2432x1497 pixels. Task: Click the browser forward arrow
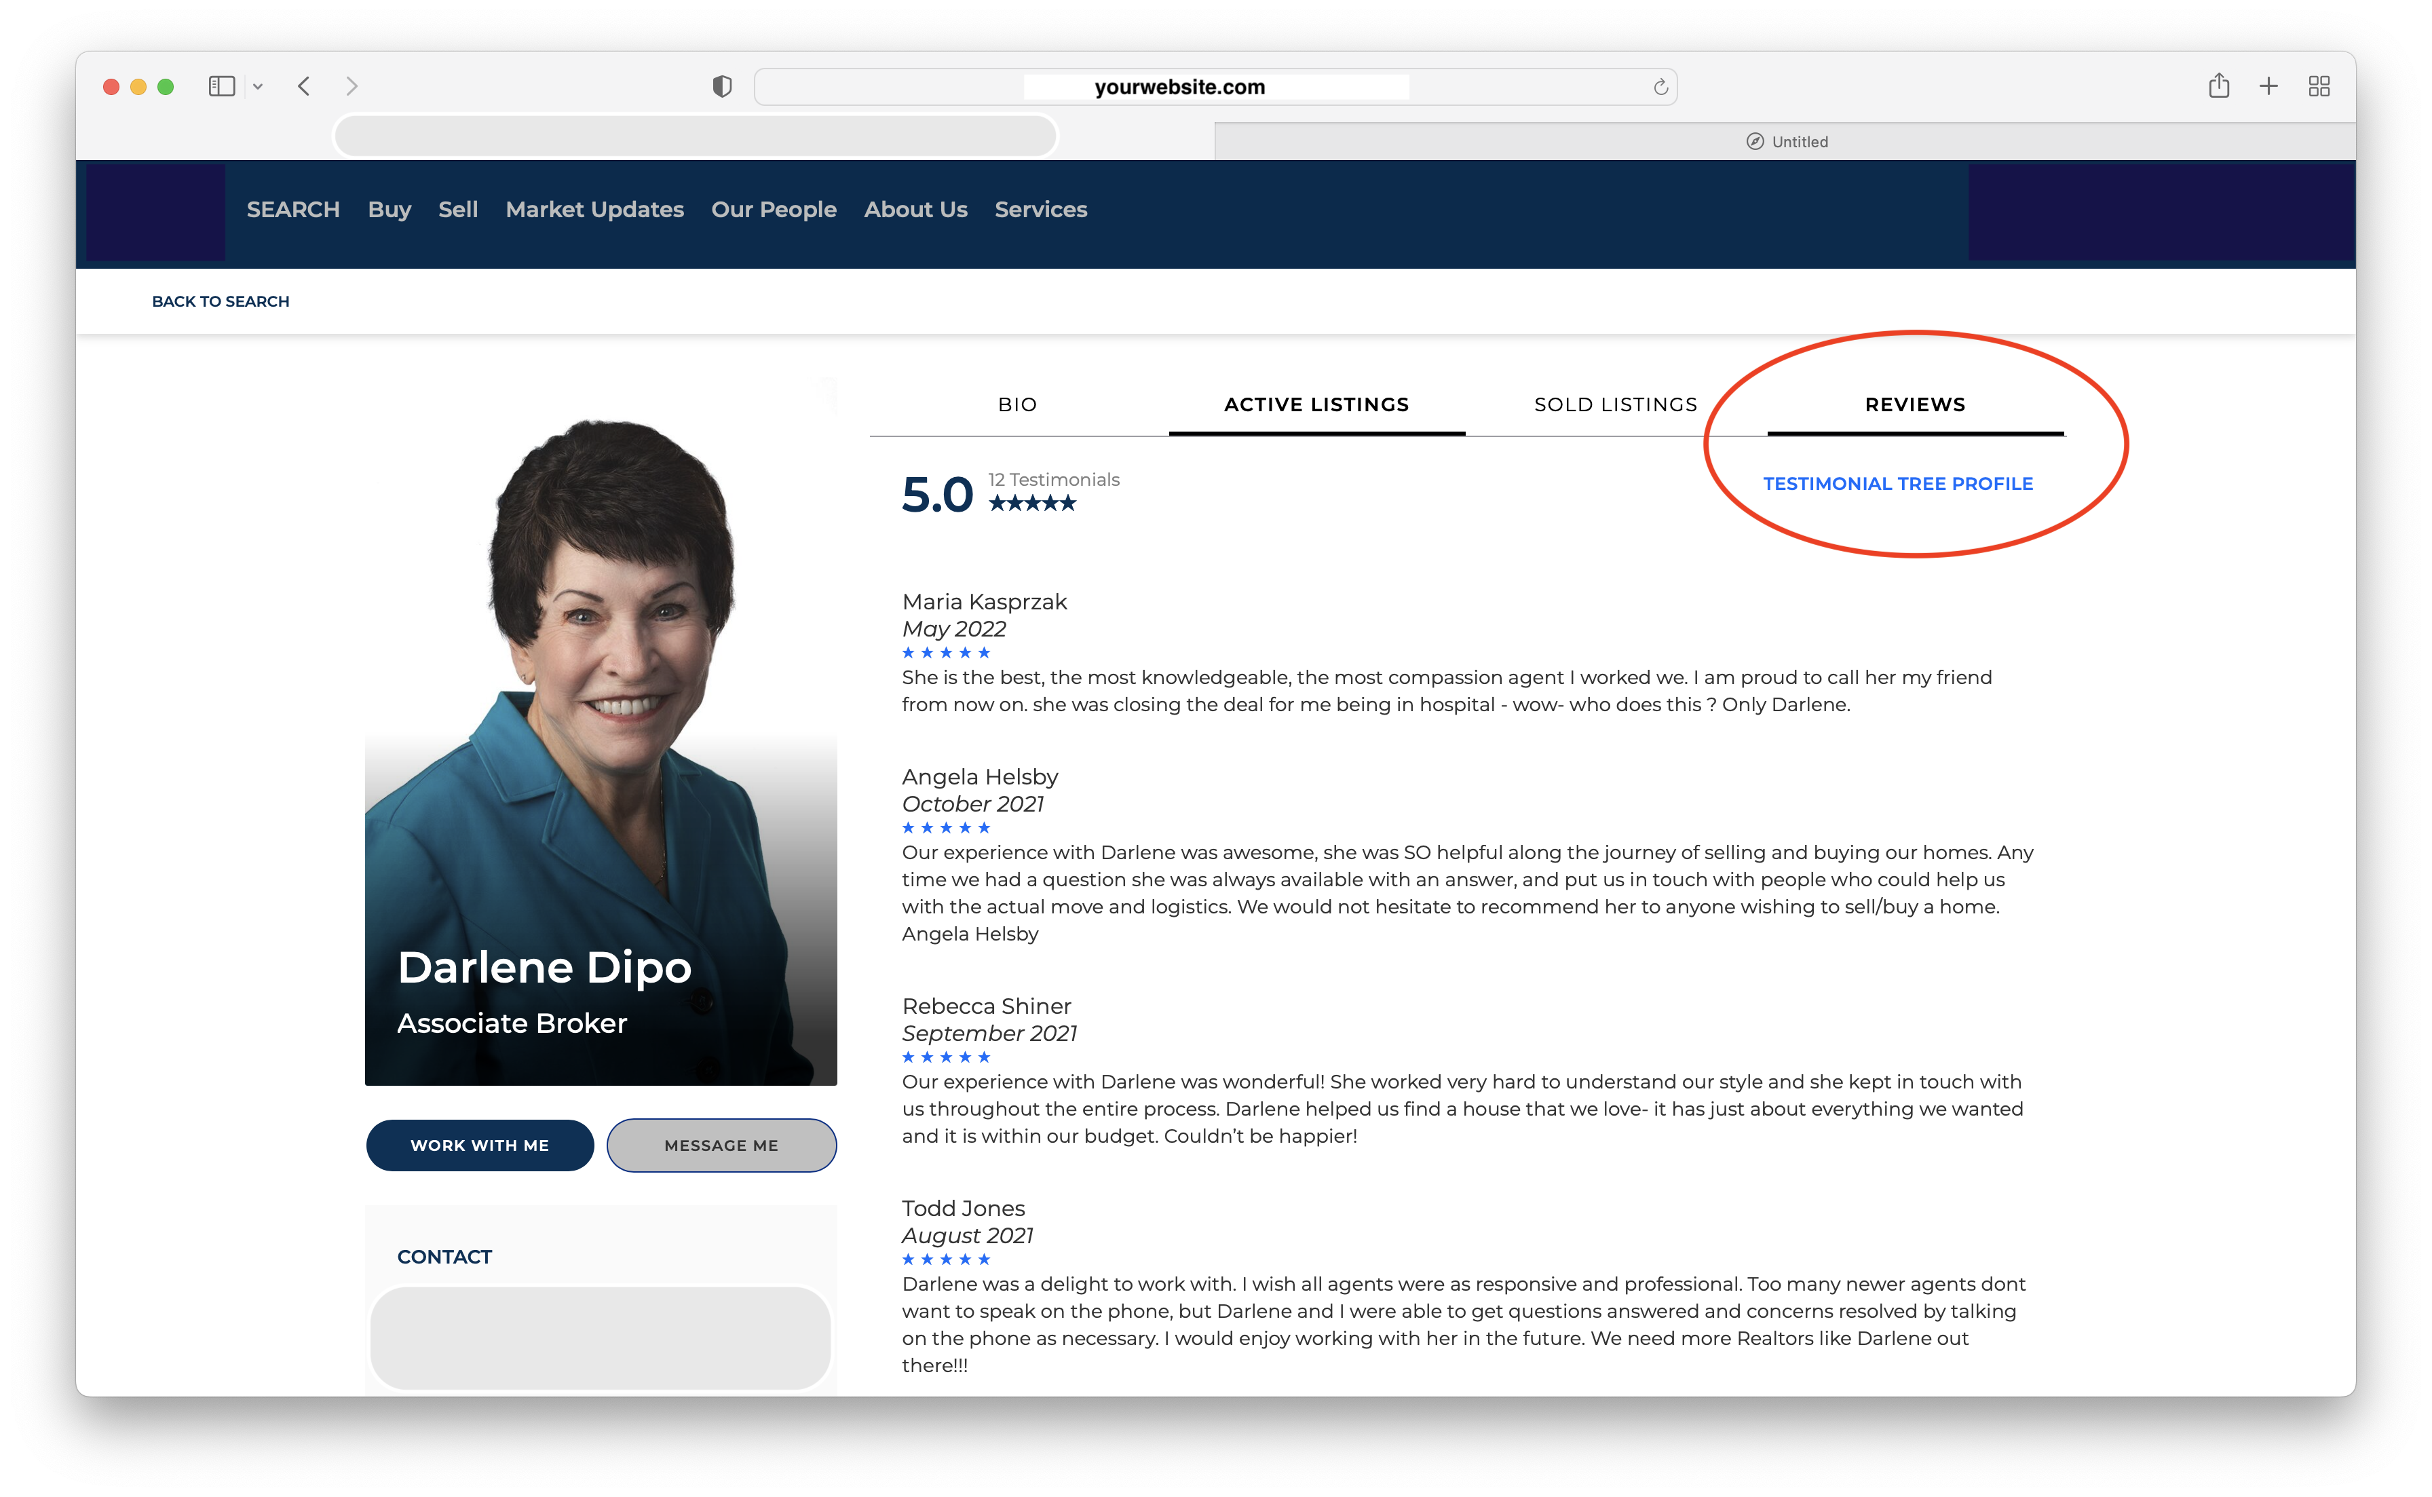point(351,86)
